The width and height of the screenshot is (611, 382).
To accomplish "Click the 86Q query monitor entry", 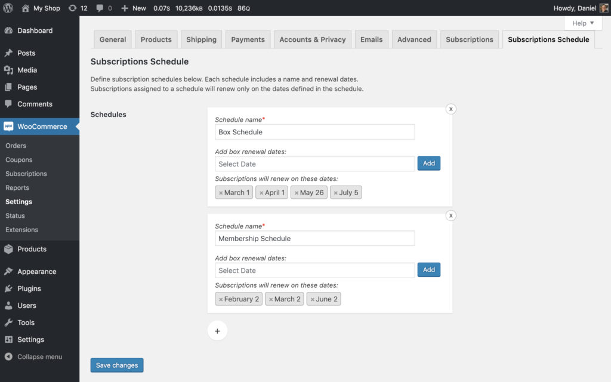I will (243, 8).
